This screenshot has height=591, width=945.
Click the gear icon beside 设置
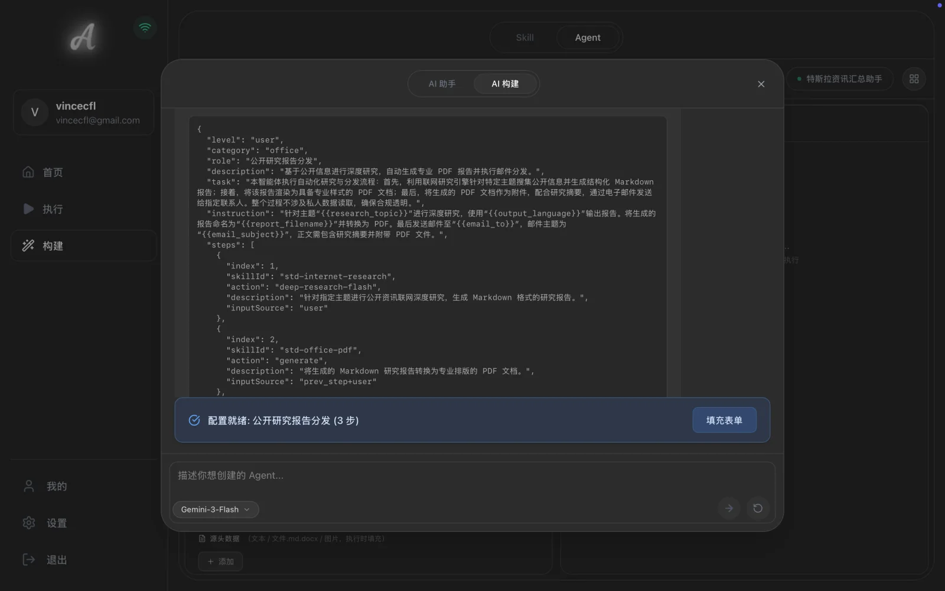click(28, 523)
